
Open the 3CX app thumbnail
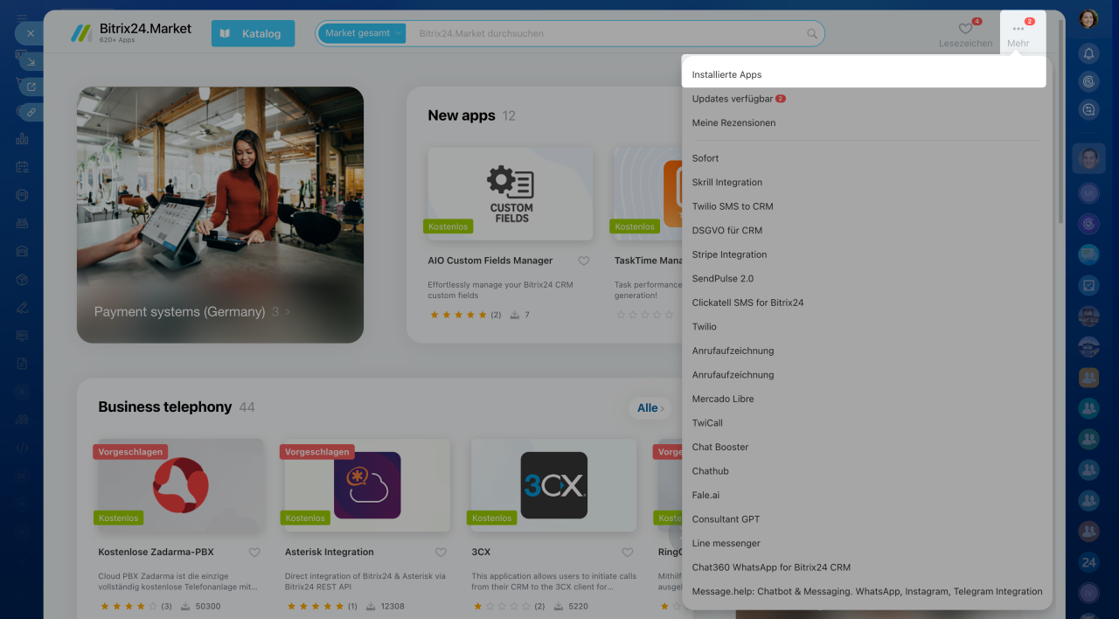click(x=553, y=485)
